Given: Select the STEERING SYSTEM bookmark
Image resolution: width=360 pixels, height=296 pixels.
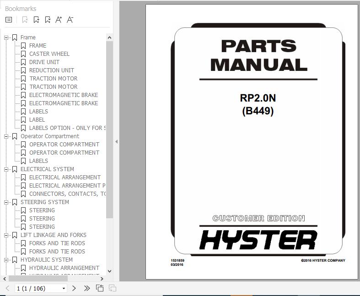Looking at the screenshot, I should tap(45, 202).
